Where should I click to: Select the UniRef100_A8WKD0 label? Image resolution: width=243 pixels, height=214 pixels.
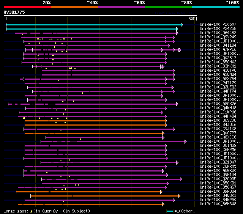[218, 171]
